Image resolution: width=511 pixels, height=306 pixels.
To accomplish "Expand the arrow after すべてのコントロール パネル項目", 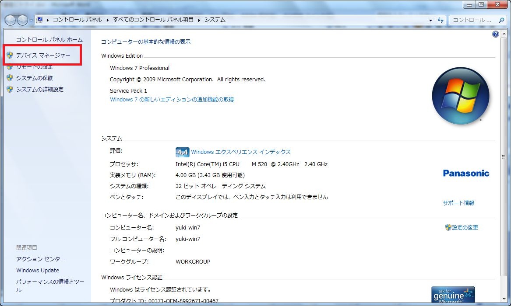I will (199, 20).
